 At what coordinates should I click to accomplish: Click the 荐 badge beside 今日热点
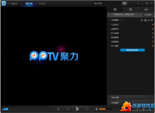click(x=153, y=25)
